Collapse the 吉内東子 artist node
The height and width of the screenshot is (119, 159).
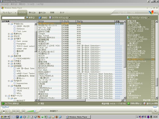pos(9,39)
